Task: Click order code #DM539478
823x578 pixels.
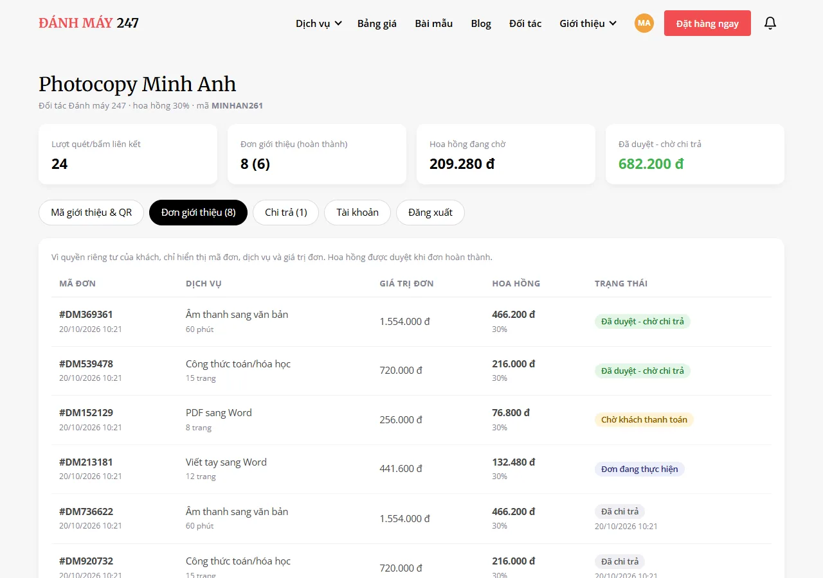Action: click(x=86, y=364)
